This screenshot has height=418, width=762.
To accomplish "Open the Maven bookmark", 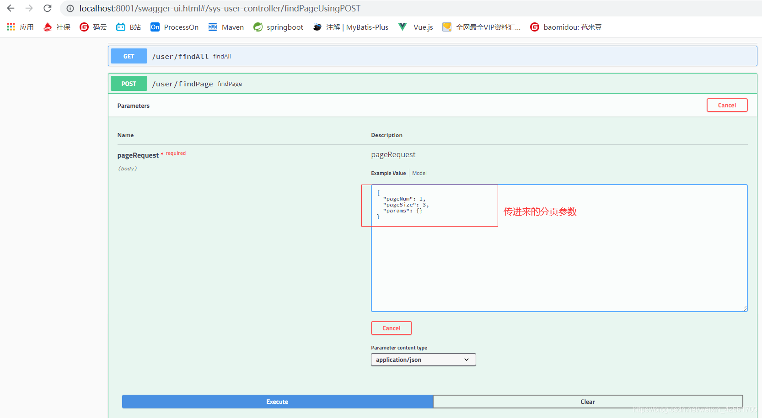I will 225,27.
